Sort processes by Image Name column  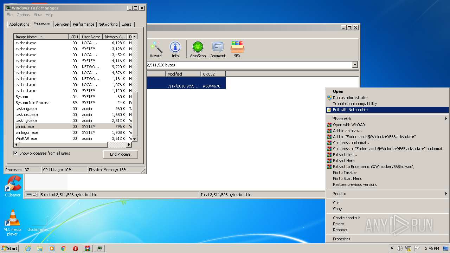41,37
